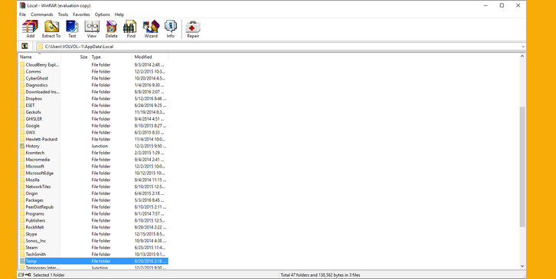Launch the Wizard tool
The image size is (556, 279).
click(x=151, y=27)
